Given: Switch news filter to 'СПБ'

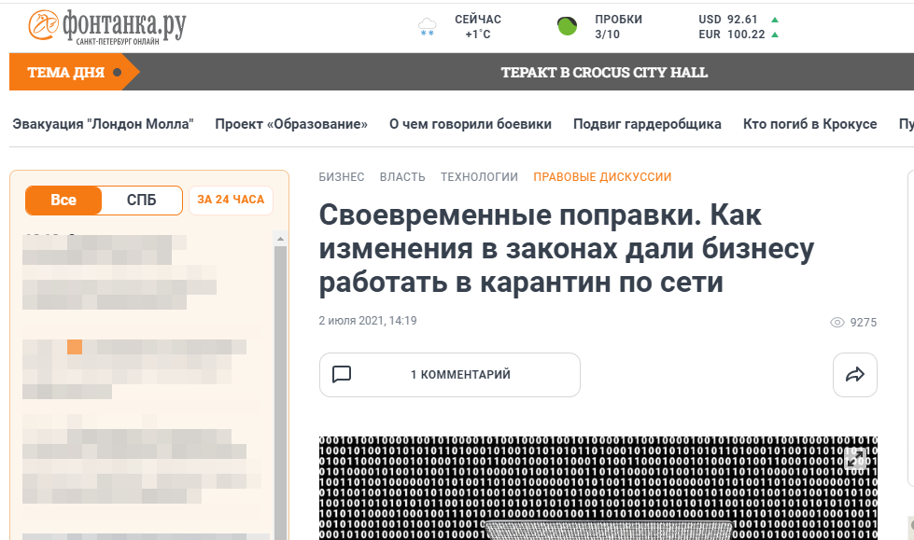Looking at the screenshot, I should 142,201.
